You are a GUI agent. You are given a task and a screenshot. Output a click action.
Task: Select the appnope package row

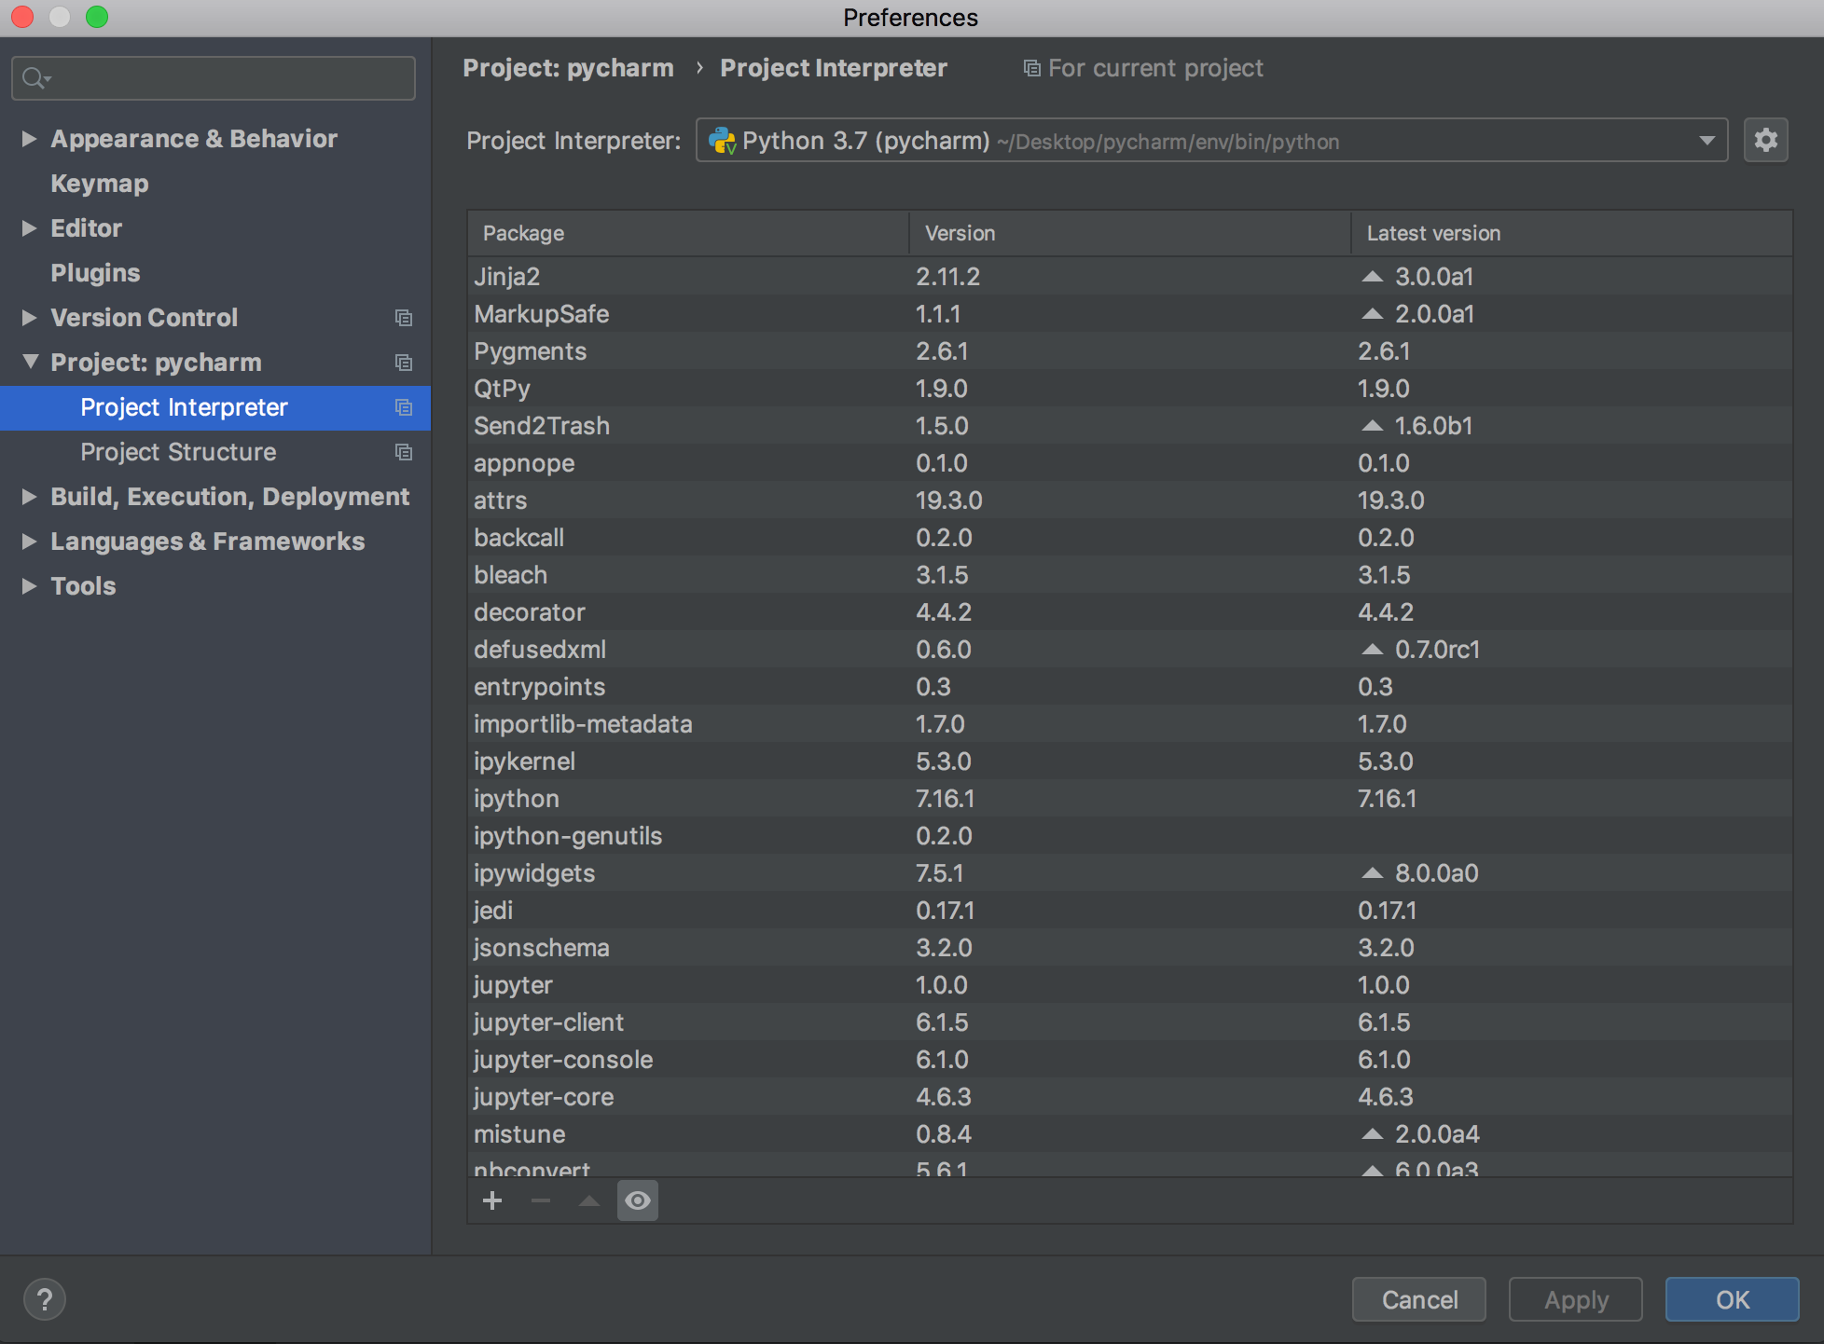tap(1130, 463)
